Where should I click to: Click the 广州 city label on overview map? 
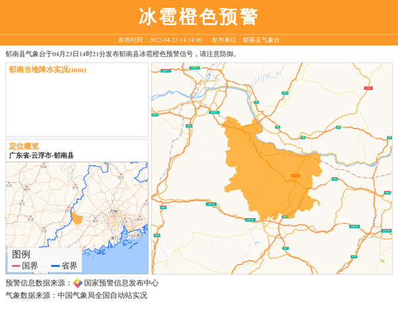(115, 212)
